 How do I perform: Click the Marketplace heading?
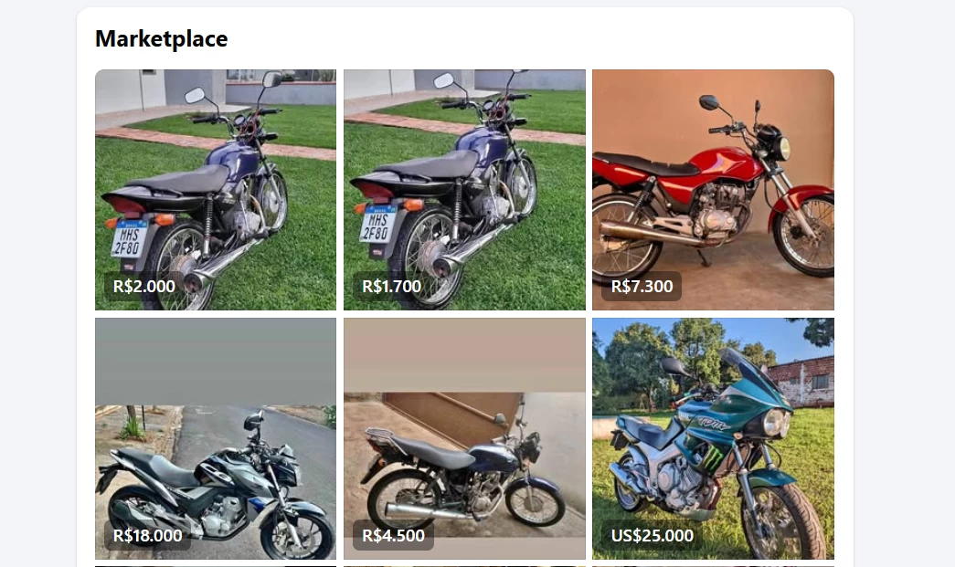162,39
